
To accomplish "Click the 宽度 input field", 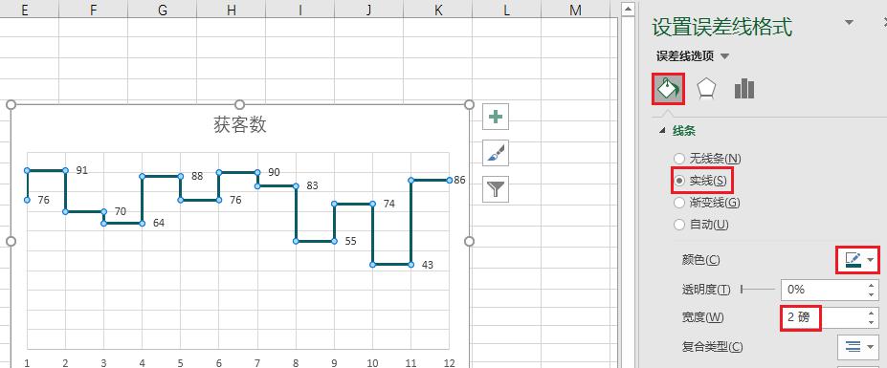I will [823, 317].
